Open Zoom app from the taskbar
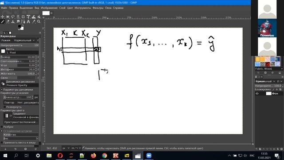This screenshot has width=284, height=160. (149, 156)
